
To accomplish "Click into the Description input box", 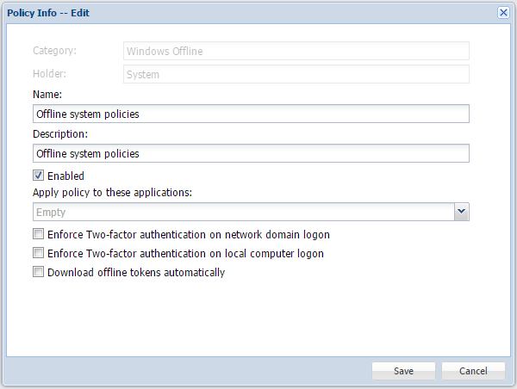I will tap(251, 153).
